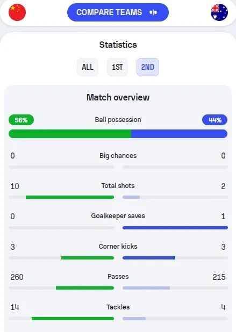Click the 44% possession badge

tap(215, 120)
